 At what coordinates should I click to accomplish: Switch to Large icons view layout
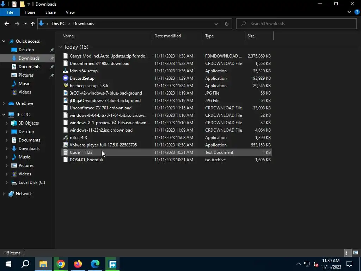point(356,253)
